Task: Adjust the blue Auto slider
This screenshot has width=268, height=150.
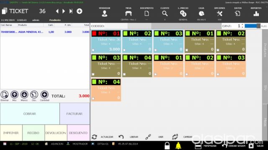Action: [253, 26]
